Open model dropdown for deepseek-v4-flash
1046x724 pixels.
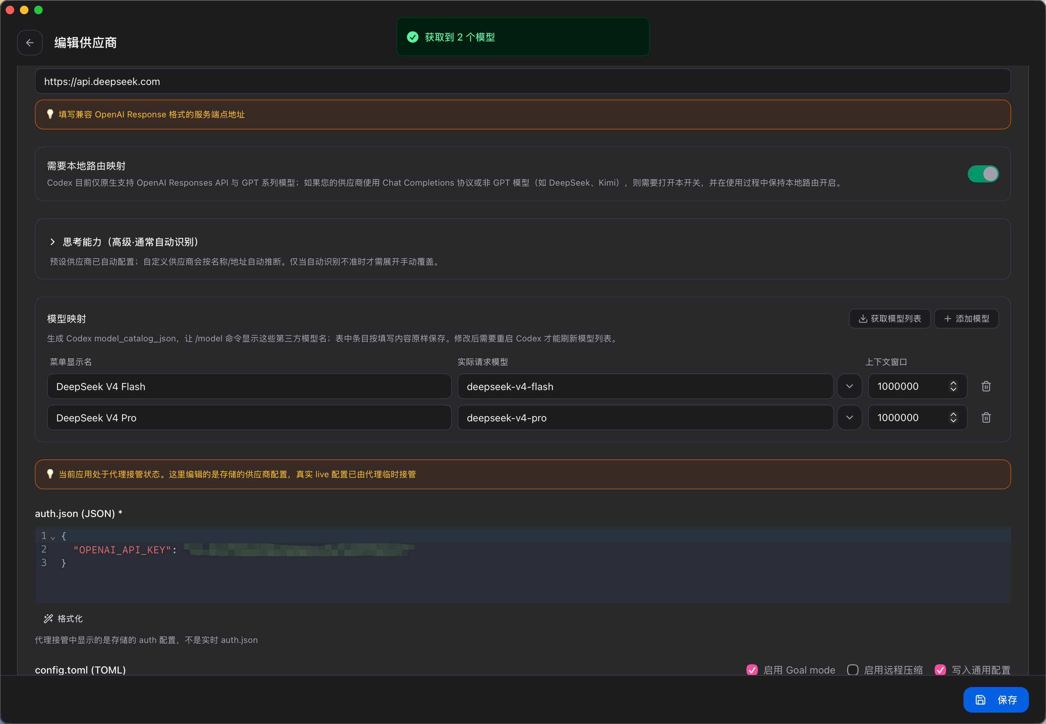[x=850, y=387]
